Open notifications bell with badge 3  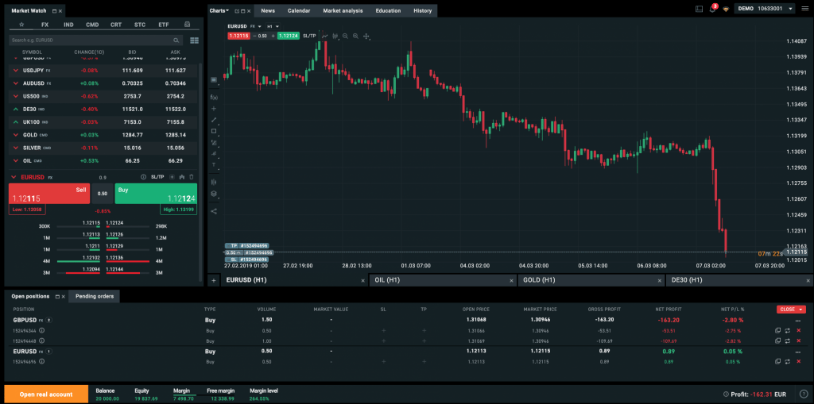tap(713, 8)
